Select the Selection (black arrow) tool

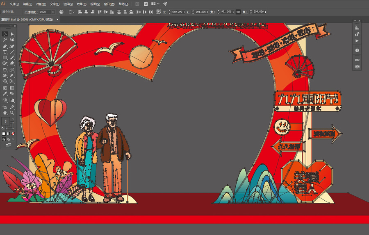(5, 34)
